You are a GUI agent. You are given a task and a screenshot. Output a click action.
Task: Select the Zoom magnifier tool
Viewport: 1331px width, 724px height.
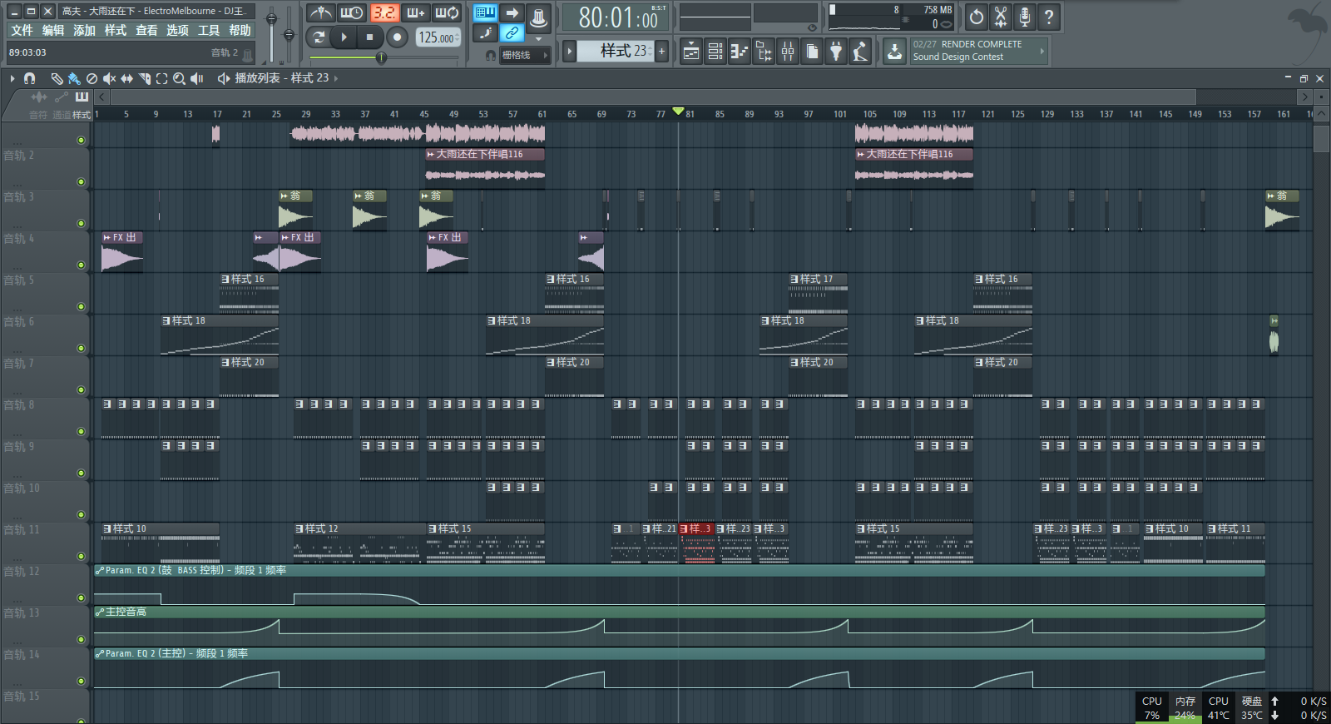point(179,78)
